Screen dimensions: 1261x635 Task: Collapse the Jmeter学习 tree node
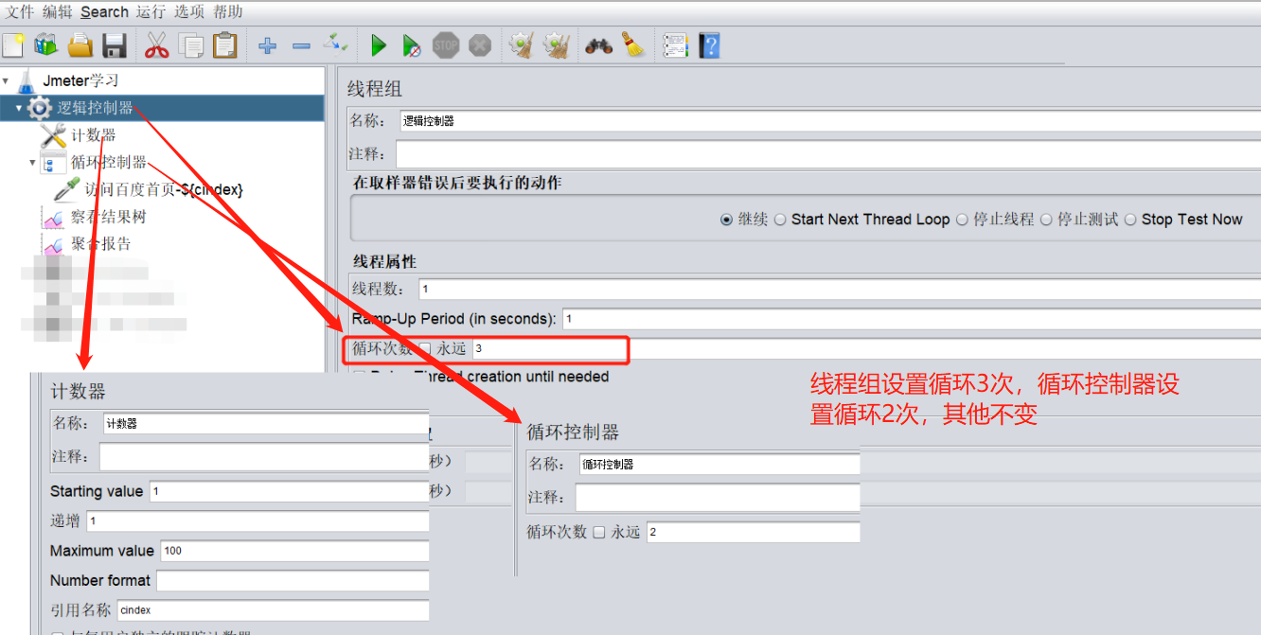[6, 81]
